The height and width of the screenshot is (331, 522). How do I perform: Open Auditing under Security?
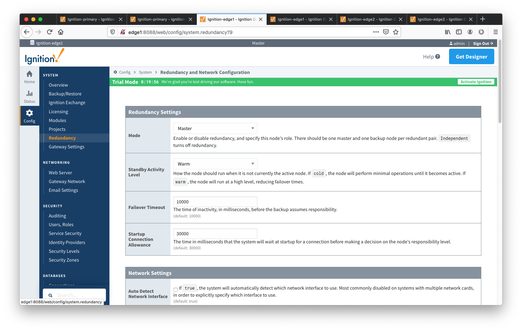tap(57, 216)
